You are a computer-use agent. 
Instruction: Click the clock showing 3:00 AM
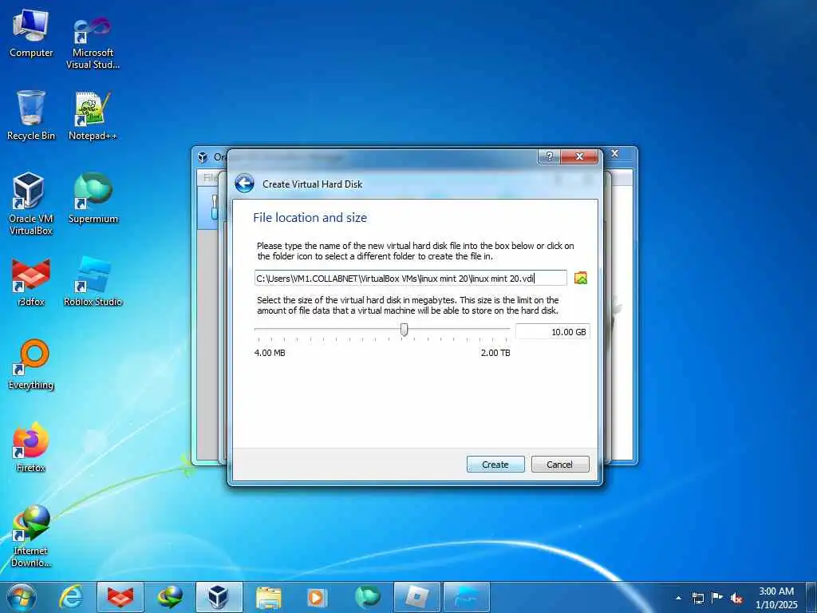tap(776, 597)
